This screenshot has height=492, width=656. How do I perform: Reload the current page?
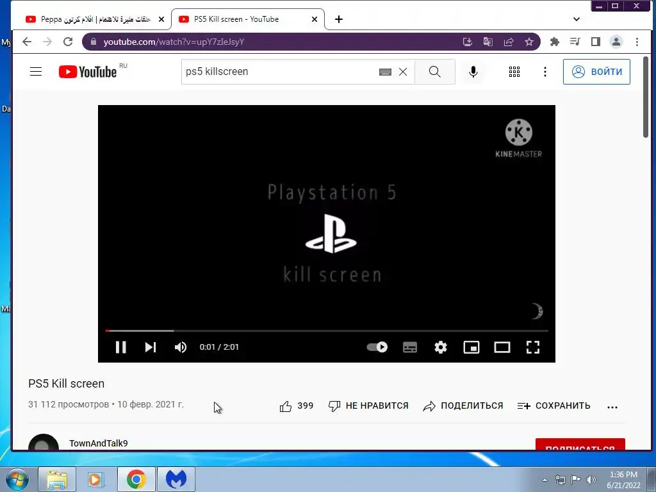[68, 42]
